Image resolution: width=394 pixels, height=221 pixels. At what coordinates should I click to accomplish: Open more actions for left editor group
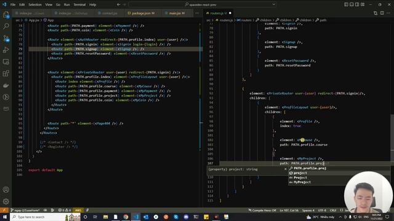197,13
